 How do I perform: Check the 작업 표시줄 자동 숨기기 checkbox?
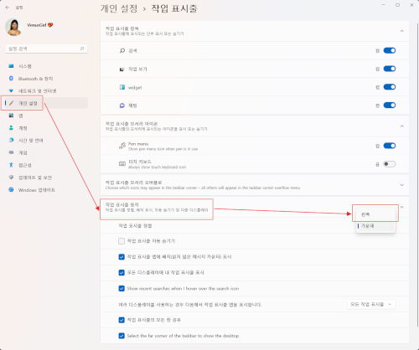pyautogui.click(x=122, y=241)
